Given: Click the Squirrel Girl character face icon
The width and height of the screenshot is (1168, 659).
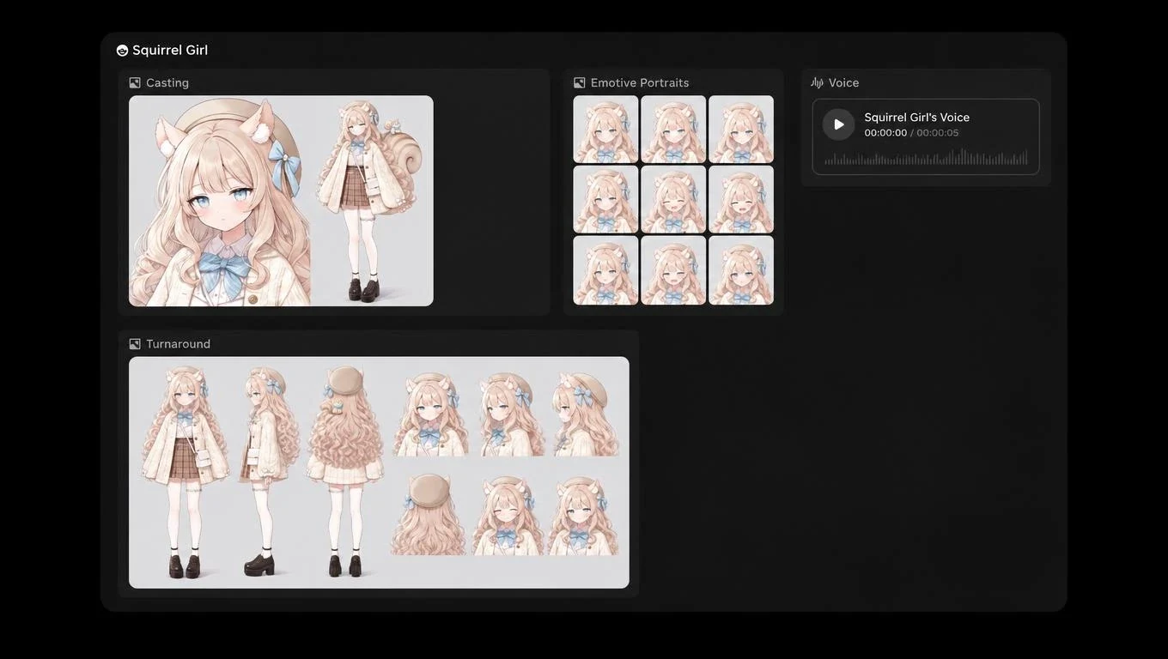Looking at the screenshot, I should (x=122, y=51).
